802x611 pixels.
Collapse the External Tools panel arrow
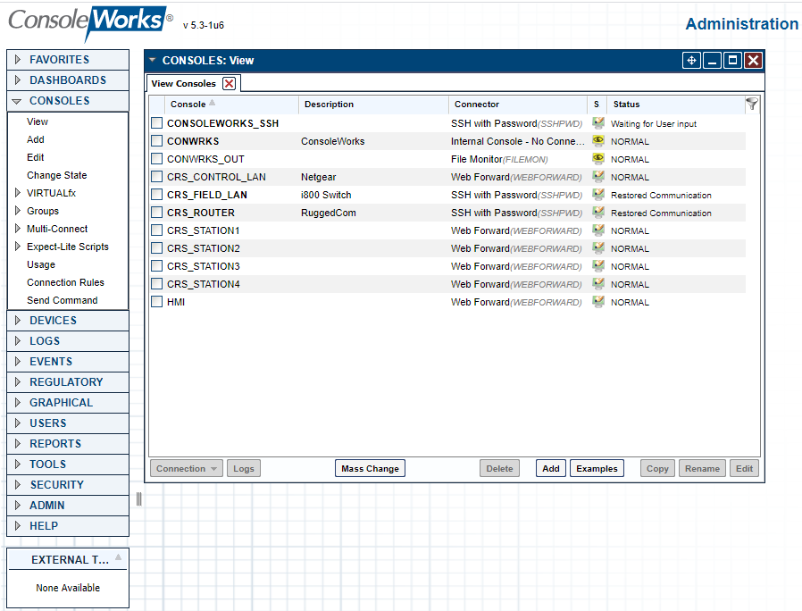[118, 557]
